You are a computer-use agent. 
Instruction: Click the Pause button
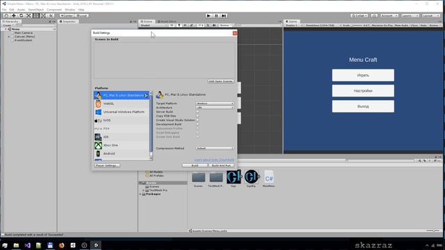(216, 16)
